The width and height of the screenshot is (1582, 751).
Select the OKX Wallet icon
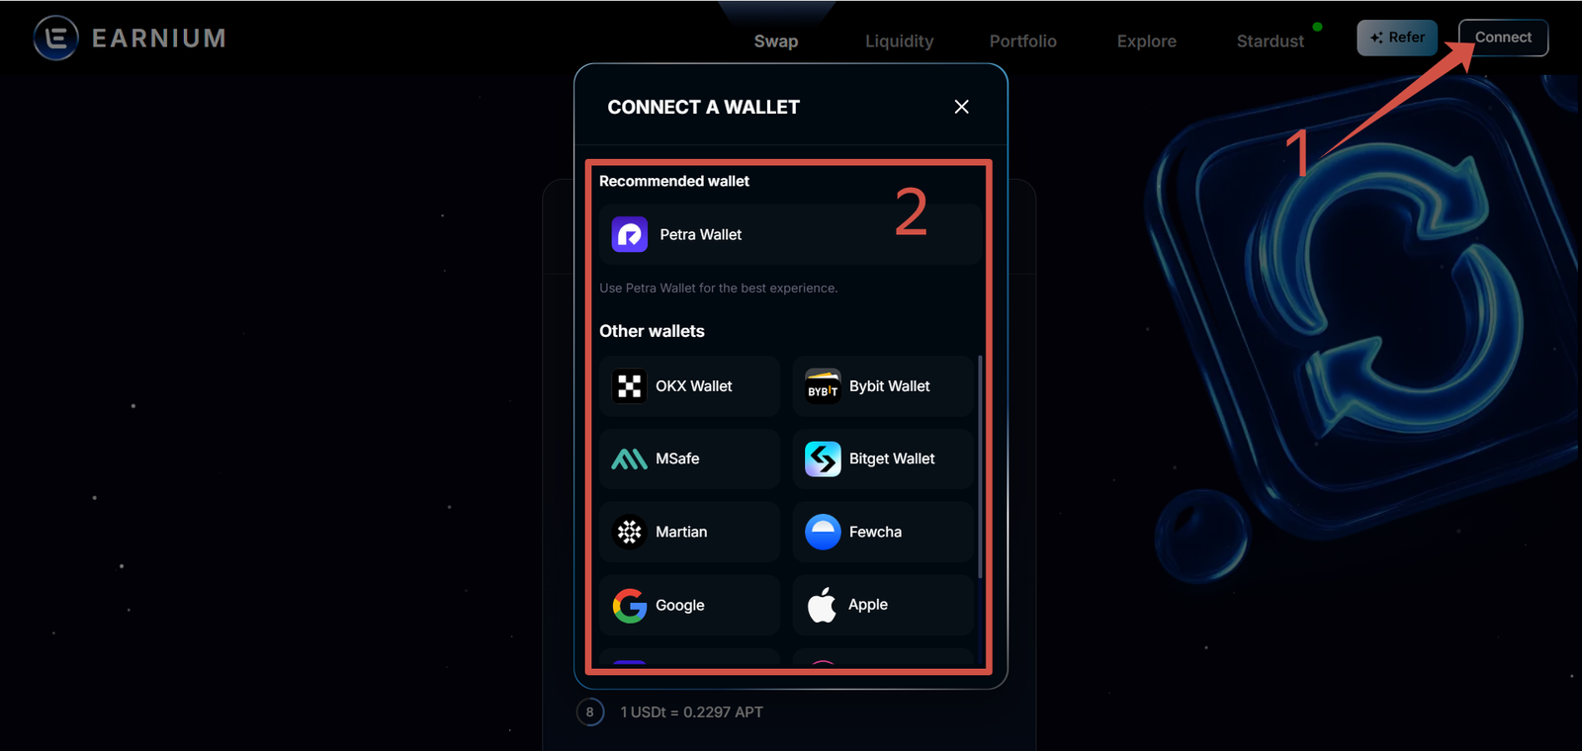(629, 386)
